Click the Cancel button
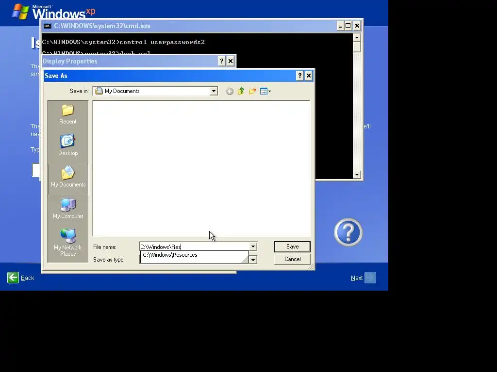This screenshot has height=372, width=497. [x=292, y=259]
